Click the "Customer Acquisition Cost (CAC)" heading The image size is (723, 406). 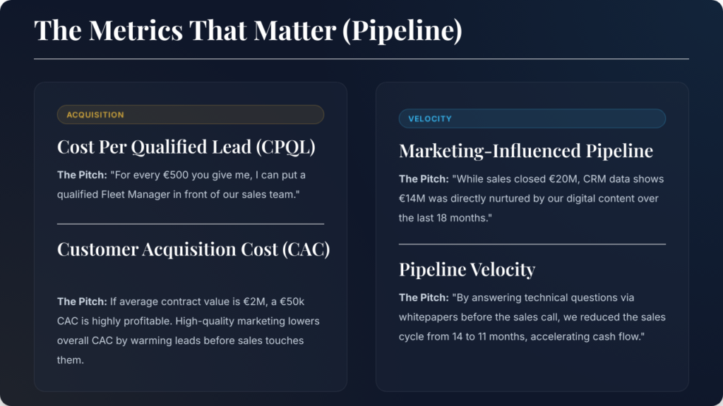(x=193, y=250)
